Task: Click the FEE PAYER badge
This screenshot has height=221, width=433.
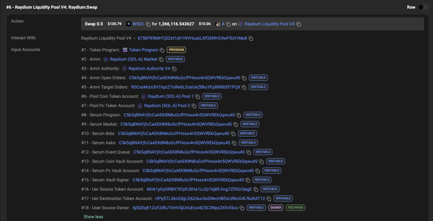Action: pos(295,208)
